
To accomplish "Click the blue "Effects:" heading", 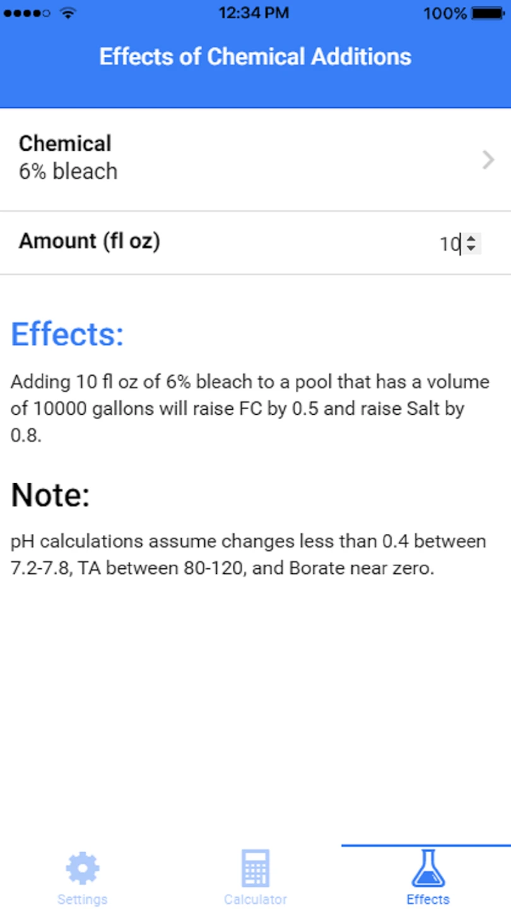I will click(x=67, y=335).
